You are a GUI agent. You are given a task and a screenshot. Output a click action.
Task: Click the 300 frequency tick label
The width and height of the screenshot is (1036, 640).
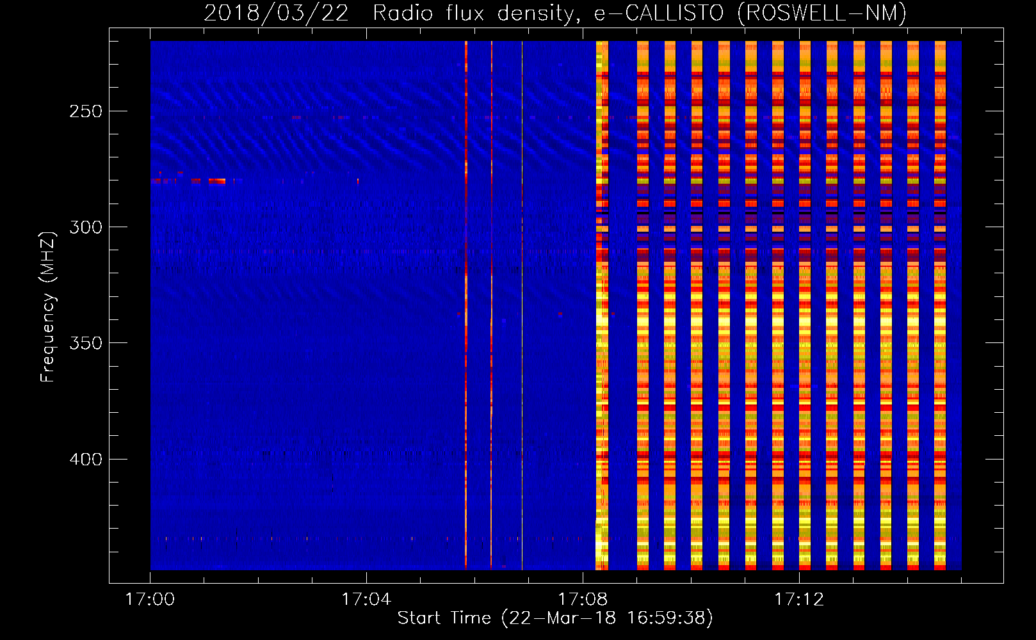point(86,227)
